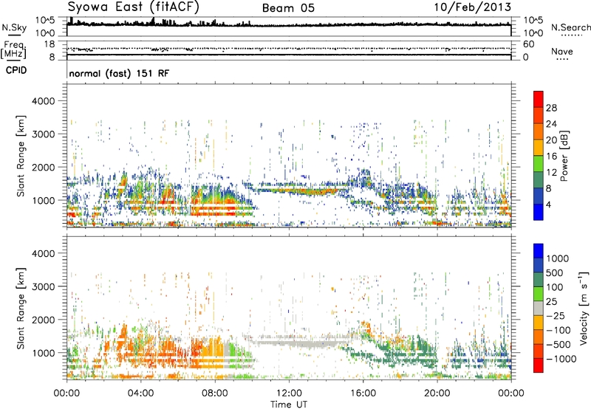This screenshot has width=591, height=409.
Task: Click the "18" tick on the Freq axis
Action: point(49,44)
